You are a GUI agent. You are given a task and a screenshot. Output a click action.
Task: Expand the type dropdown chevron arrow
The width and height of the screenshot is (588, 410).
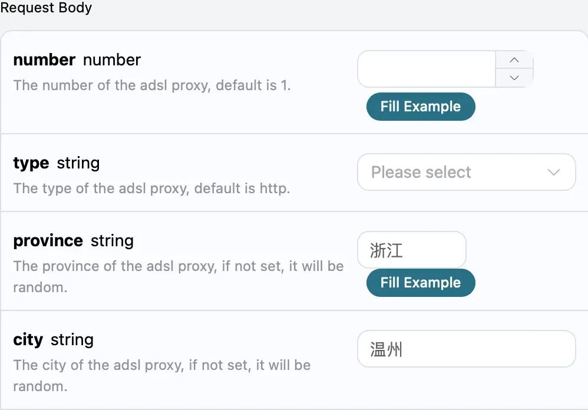[x=553, y=172]
